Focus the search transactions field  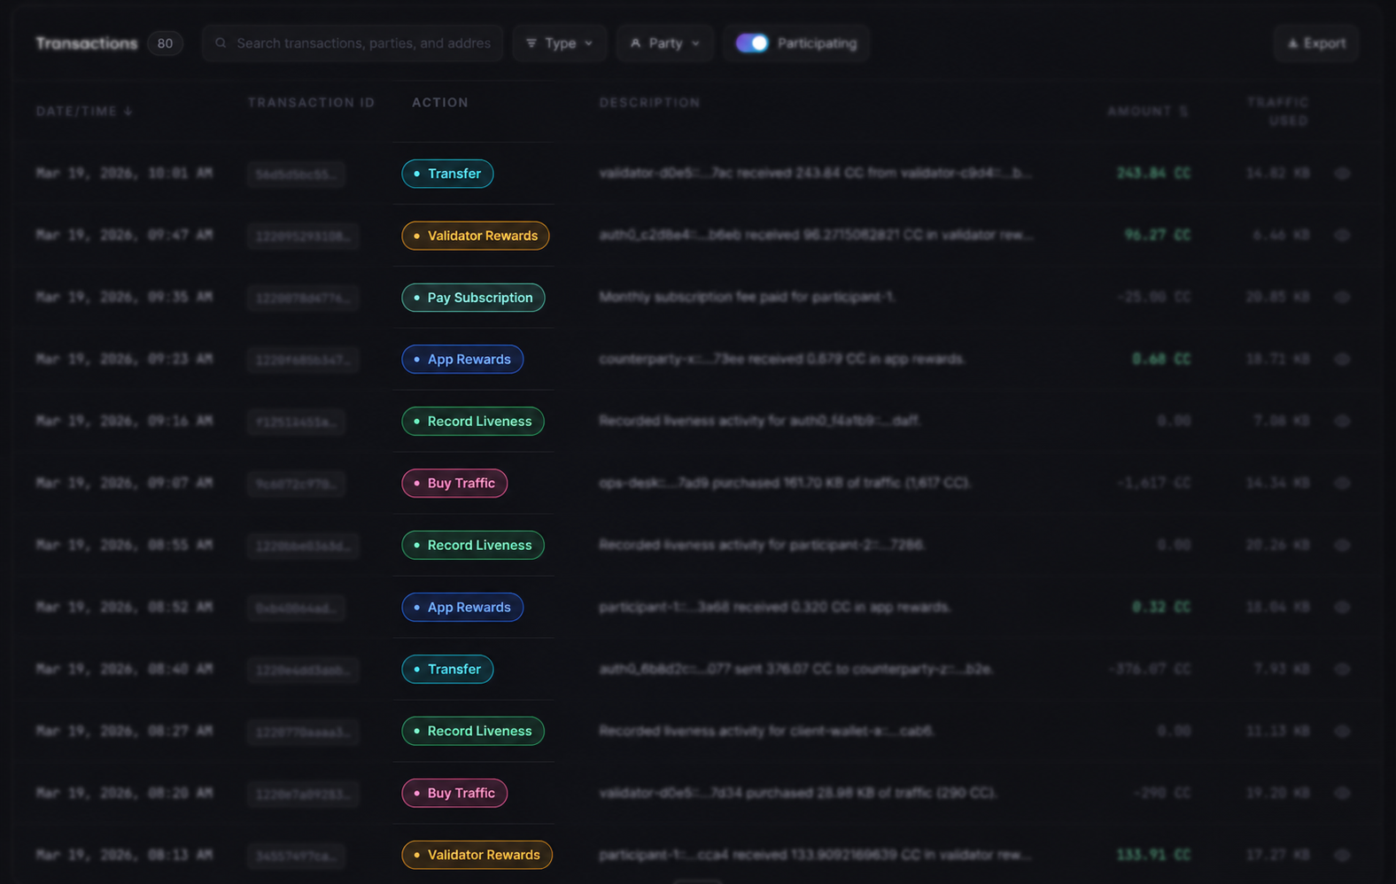tap(353, 43)
